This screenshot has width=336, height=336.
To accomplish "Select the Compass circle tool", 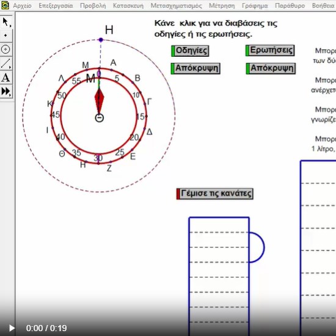I will [x=5, y=49].
